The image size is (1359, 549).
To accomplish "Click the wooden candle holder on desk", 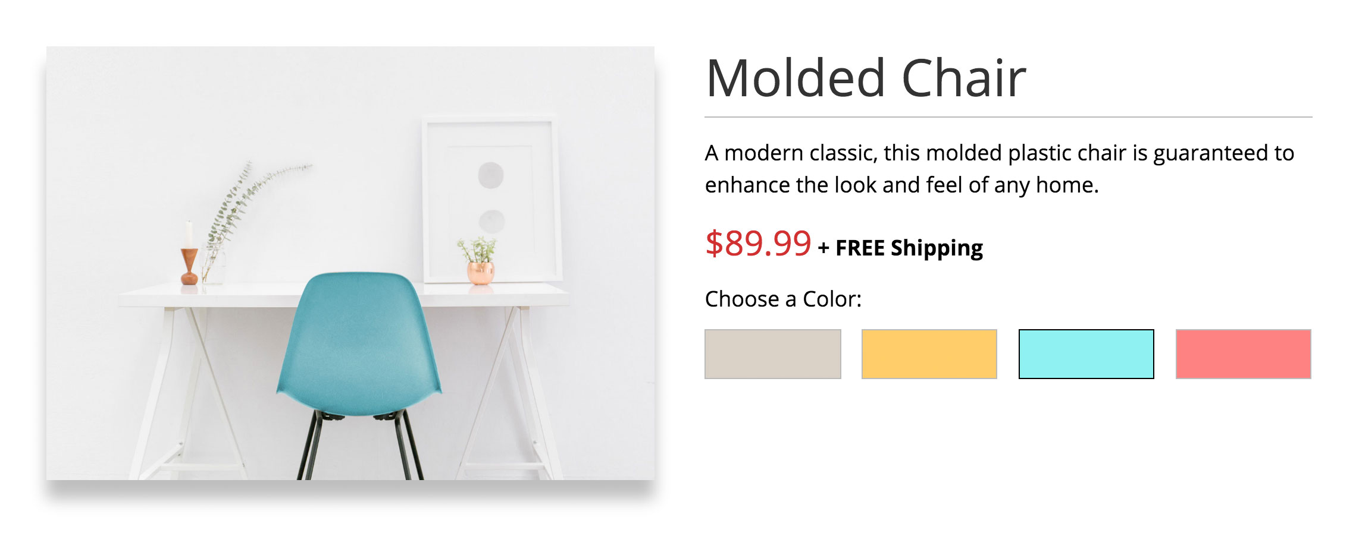I will coord(189,266).
